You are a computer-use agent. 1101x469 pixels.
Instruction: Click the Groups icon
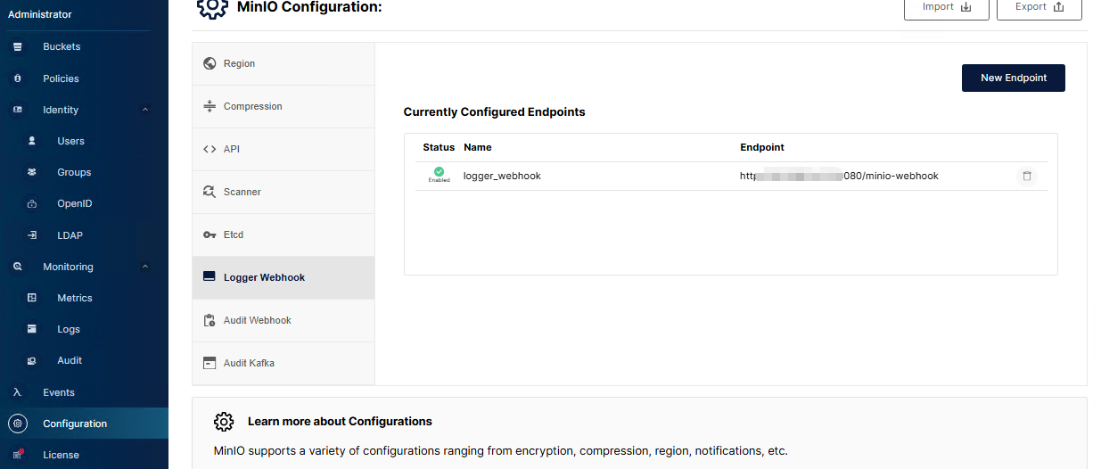click(32, 172)
